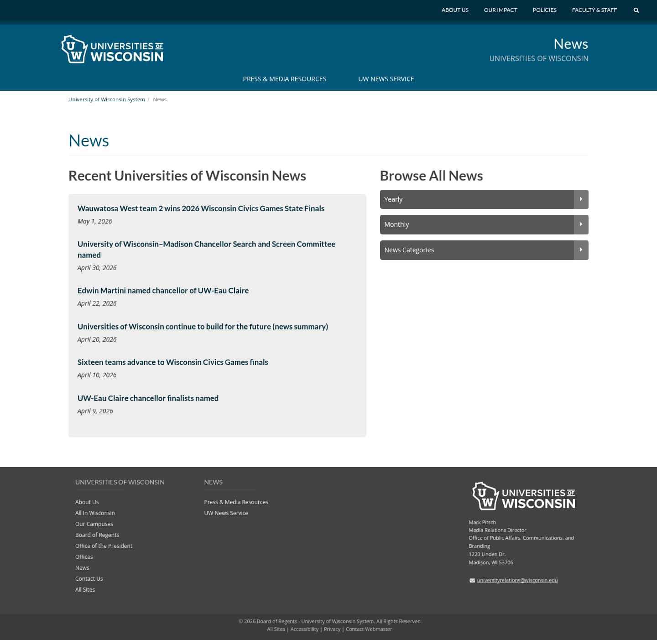657x640 pixels.
Task: Go to Press & Media Resources nav
Action: tap(284, 79)
